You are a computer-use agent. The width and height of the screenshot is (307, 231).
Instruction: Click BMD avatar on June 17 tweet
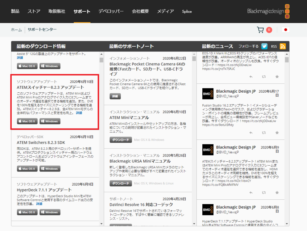[x=208, y=94]
